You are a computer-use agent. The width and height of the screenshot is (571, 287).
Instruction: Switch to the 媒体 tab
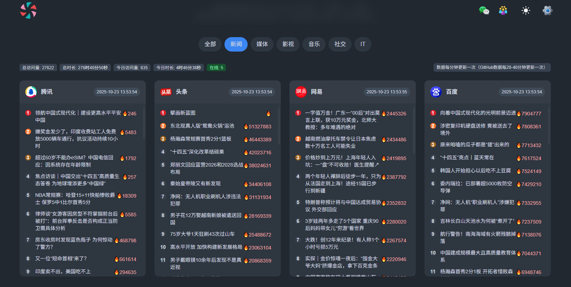[x=262, y=44]
